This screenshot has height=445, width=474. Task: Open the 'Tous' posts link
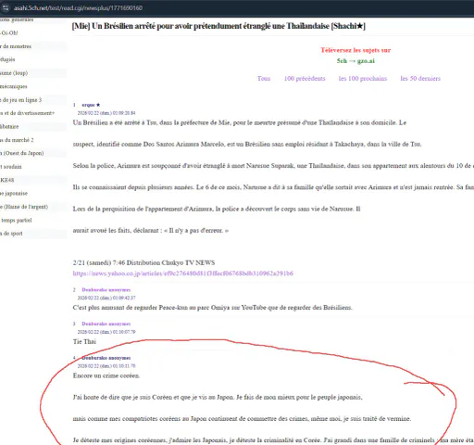pos(264,79)
